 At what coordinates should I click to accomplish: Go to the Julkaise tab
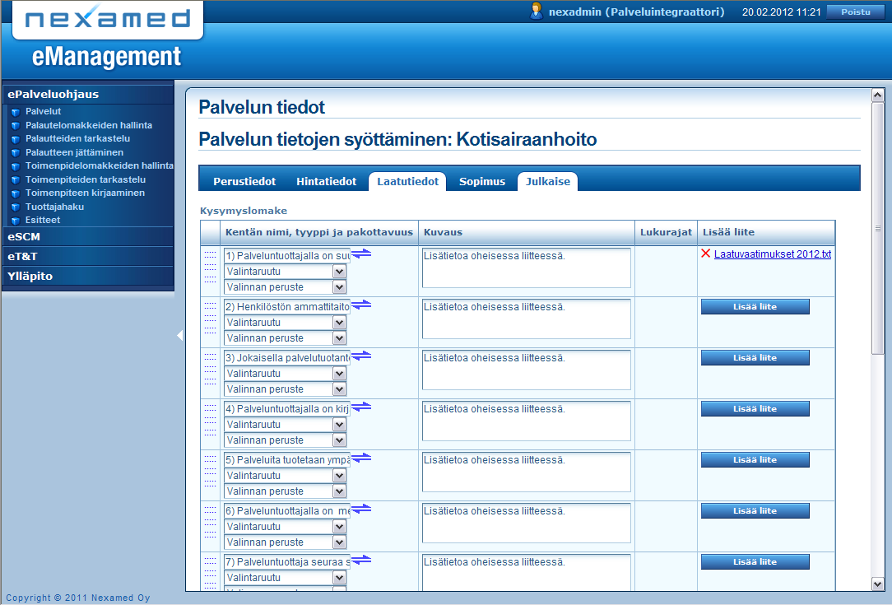[547, 182]
